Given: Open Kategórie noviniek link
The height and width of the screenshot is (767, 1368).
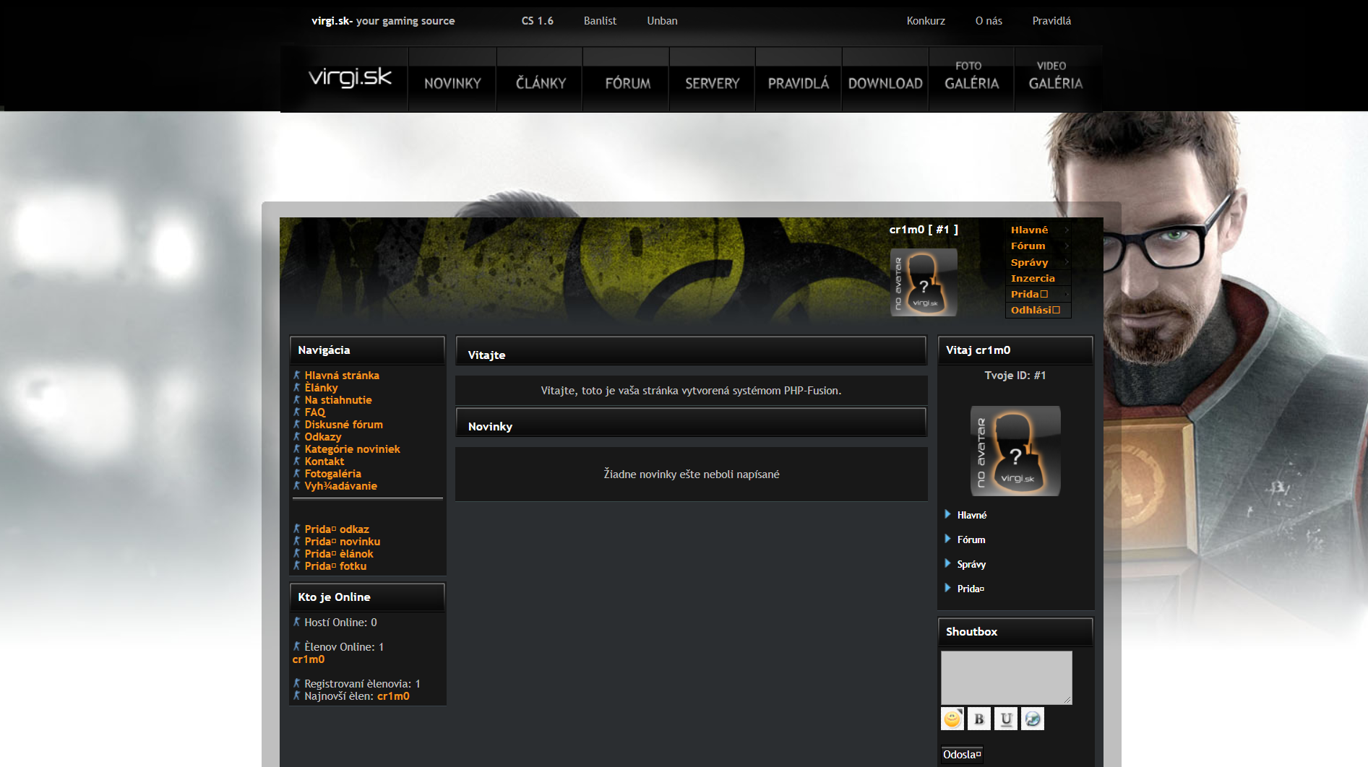Looking at the screenshot, I should click(353, 449).
